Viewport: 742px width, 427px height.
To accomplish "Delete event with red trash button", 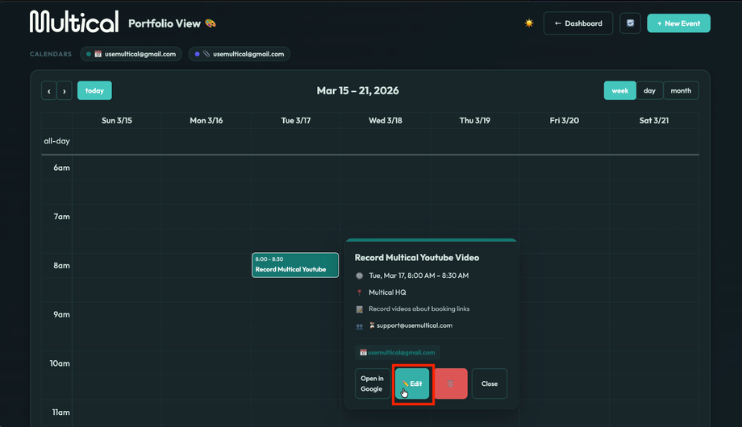I will 451,383.
